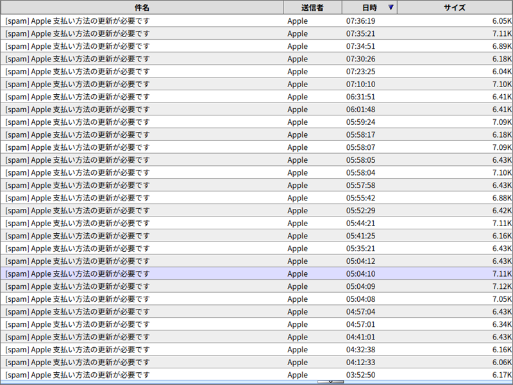
Task: Select the email row dated 07:23:25
Action: [256, 72]
